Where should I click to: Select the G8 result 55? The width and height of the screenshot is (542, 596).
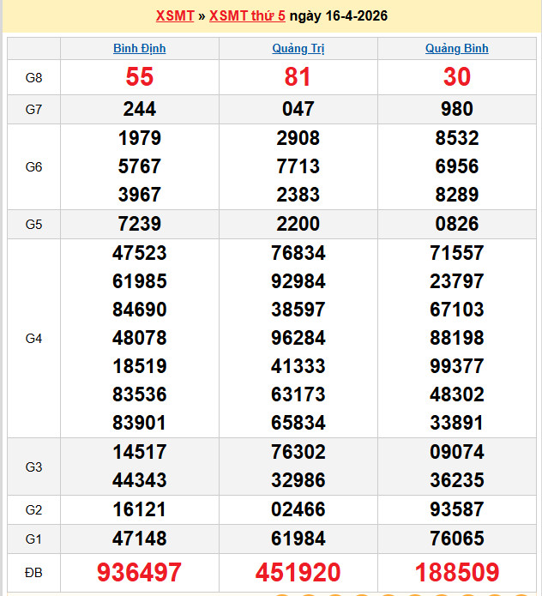[x=140, y=77]
